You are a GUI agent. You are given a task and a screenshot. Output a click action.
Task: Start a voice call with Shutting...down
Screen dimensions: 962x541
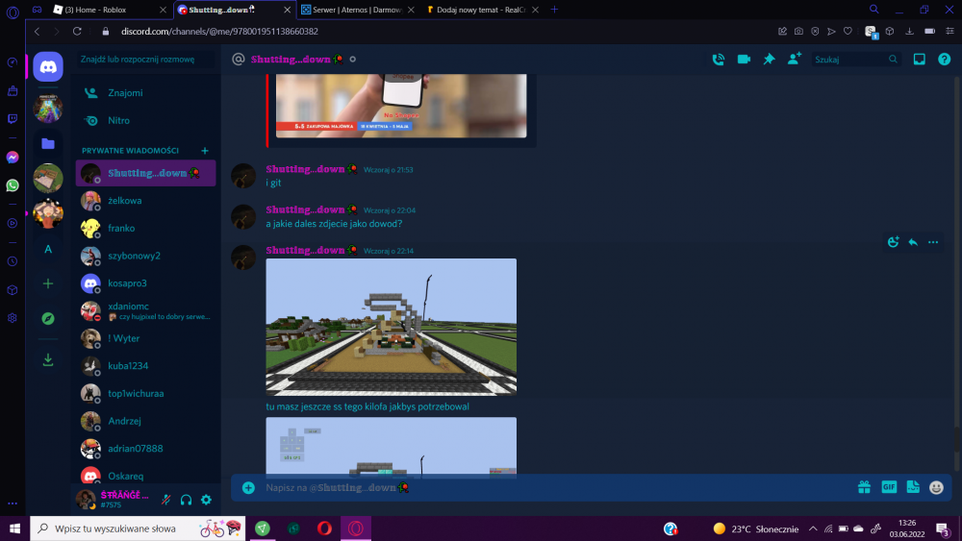(x=719, y=60)
